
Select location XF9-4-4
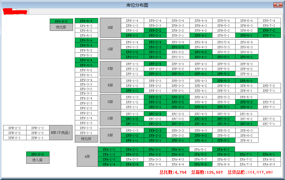click(86, 60)
